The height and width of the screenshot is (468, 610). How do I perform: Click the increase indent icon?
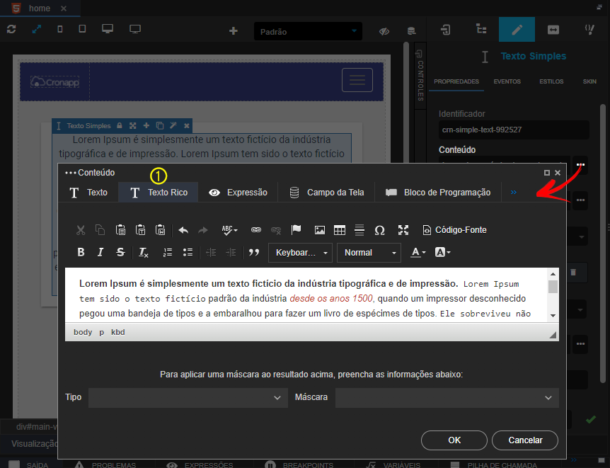pyautogui.click(x=231, y=252)
